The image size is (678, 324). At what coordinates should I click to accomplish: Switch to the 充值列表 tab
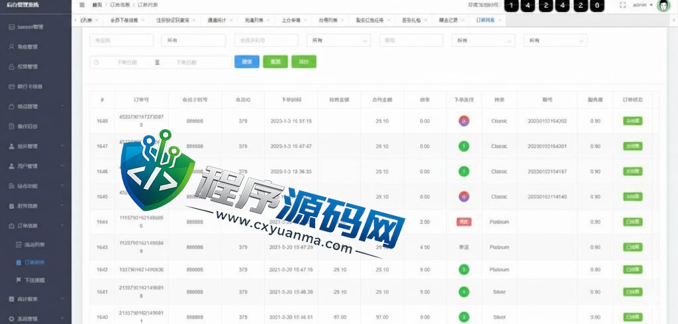coord(254,20)
